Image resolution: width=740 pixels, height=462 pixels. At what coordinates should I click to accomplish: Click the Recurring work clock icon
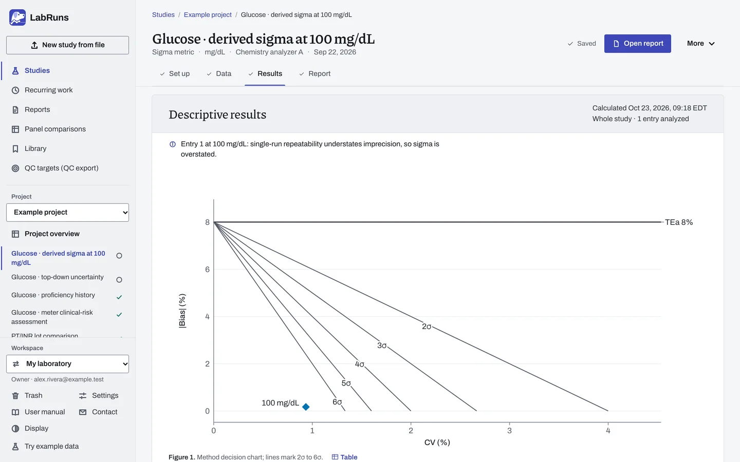[x=15, y=90]
